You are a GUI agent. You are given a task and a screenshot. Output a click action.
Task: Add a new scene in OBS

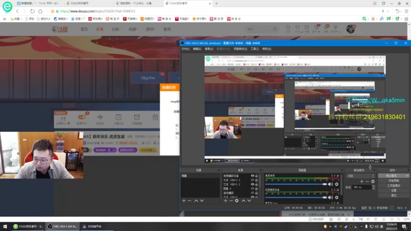(x=184, y=201)
